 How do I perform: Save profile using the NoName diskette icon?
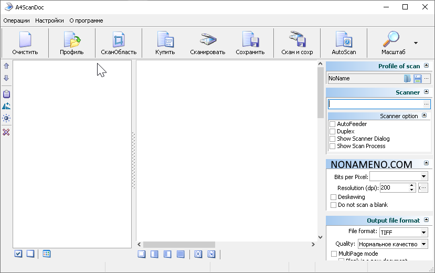(x=418, y=78)
